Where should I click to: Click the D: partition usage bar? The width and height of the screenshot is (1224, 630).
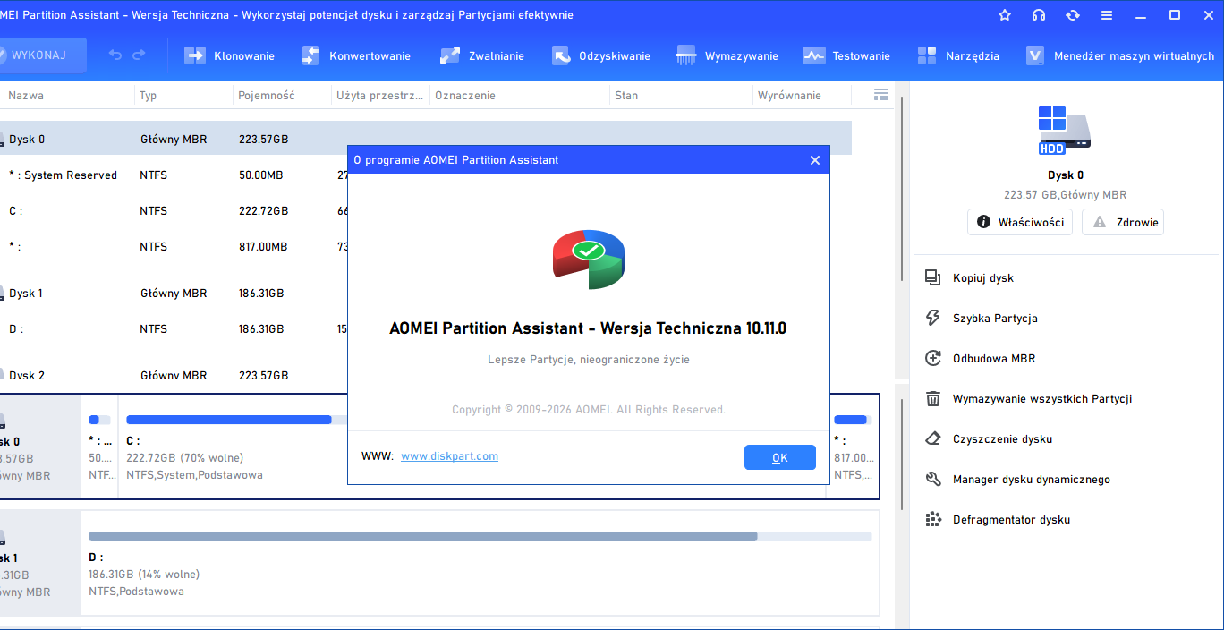tap(480, 536)
